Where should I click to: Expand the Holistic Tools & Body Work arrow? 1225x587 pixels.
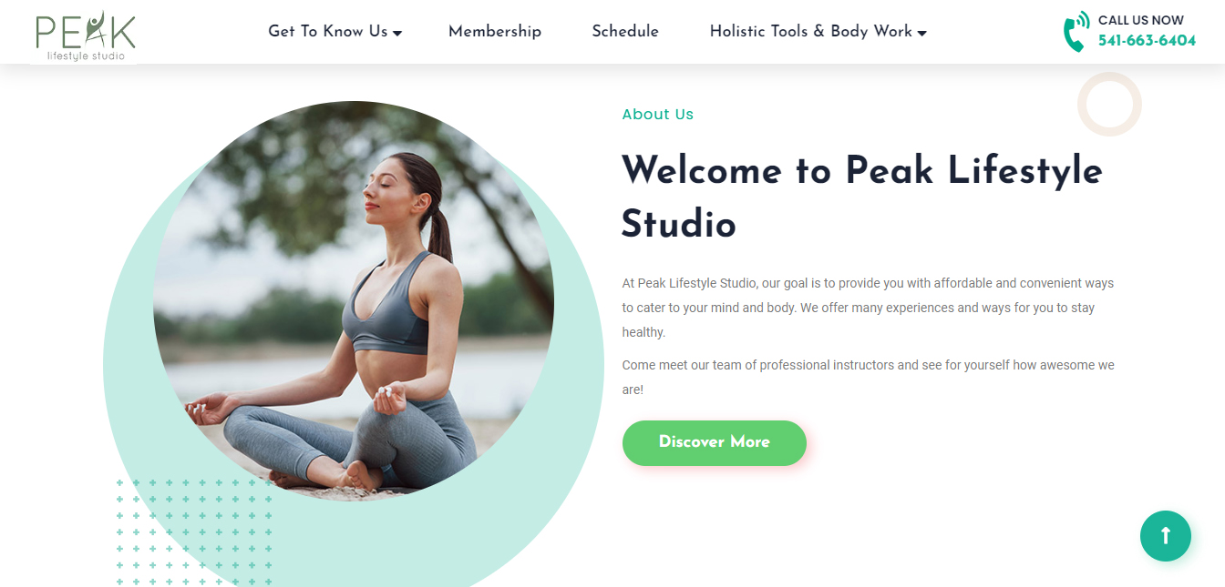tap(921, 33)
